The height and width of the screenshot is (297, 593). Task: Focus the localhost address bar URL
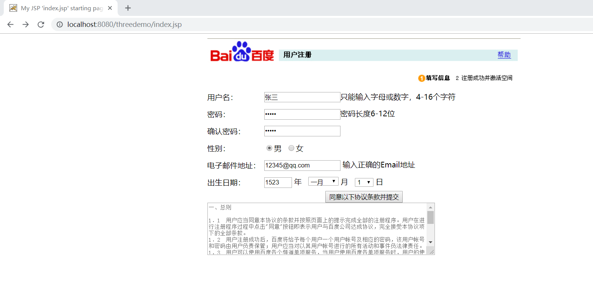coord(124,25)
